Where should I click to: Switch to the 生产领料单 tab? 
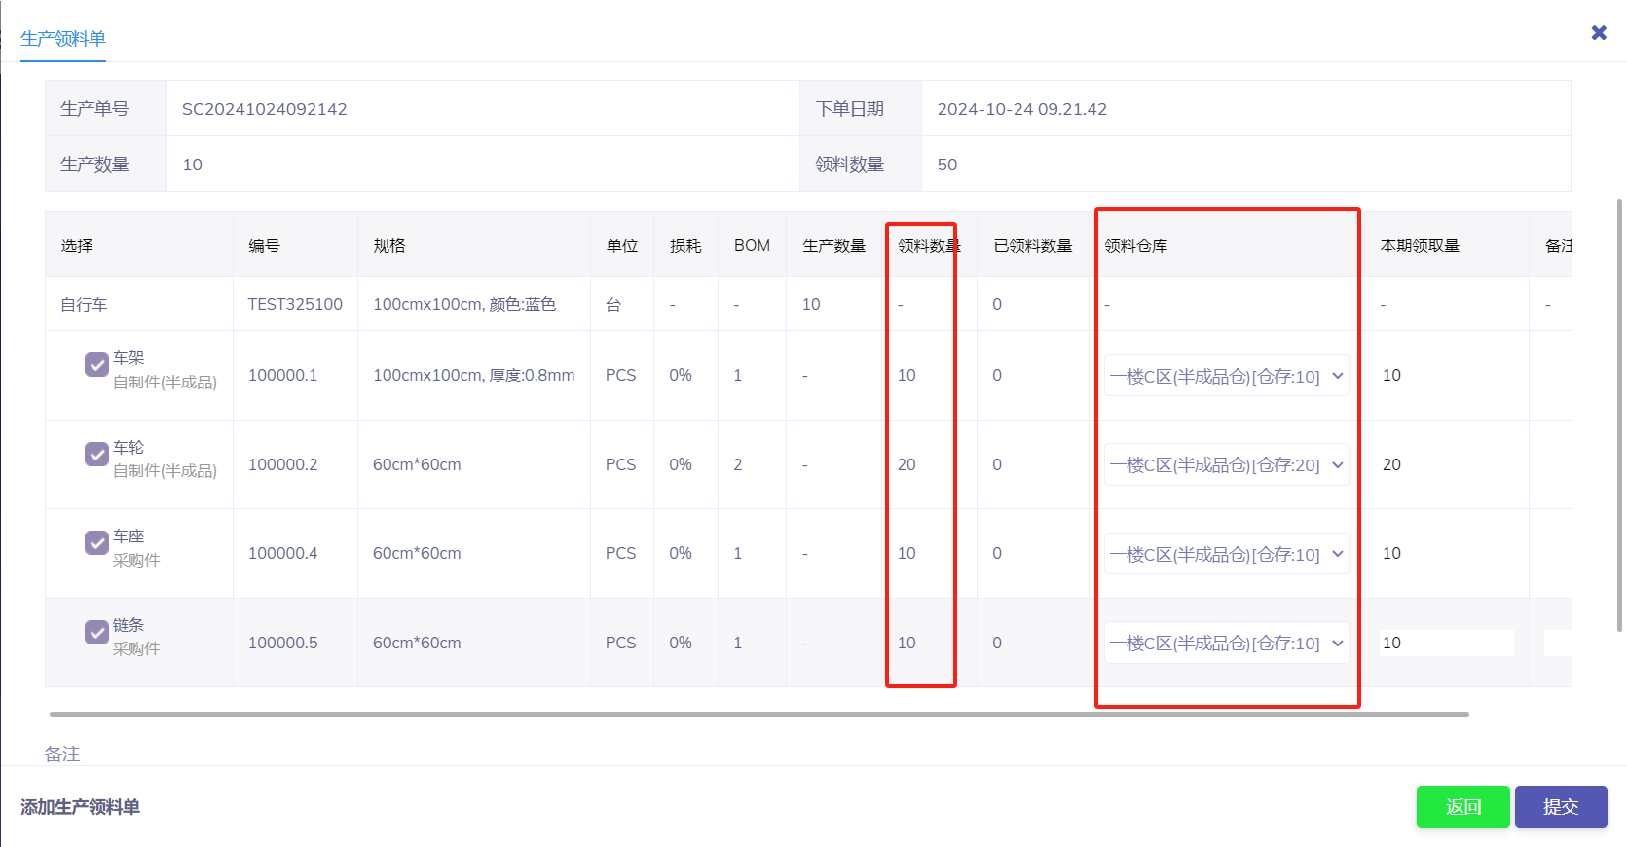pos(63,39)
